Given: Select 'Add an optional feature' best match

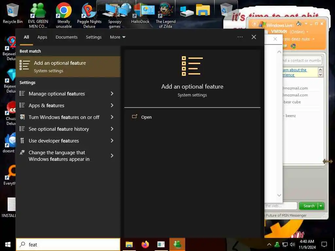Looking at the screenshot, I should 68,67.
